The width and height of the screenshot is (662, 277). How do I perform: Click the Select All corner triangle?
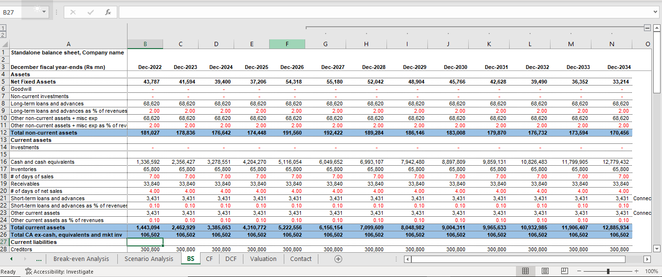(x=5, y=44)
